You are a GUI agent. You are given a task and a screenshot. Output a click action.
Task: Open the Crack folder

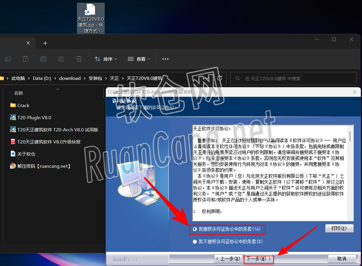[x=23, y=105]
